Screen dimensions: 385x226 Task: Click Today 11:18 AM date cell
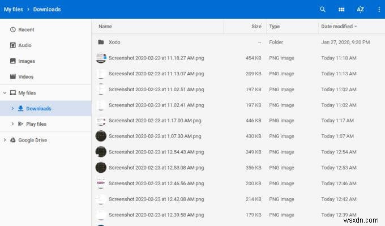tap(339, 58)
